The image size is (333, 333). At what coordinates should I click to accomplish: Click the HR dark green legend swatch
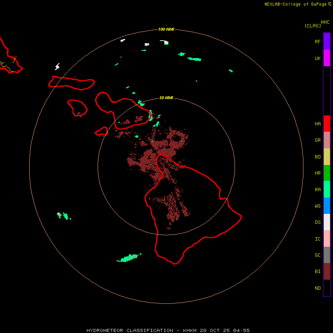327,173
